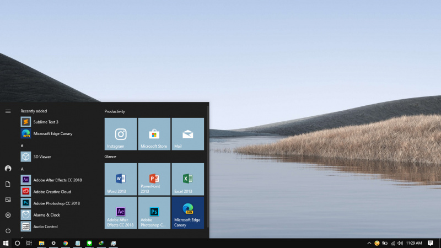The width and height of the screenshot is (441, 248).
Task: Open Task View on the taskbar
Action: tap(29, 243)
